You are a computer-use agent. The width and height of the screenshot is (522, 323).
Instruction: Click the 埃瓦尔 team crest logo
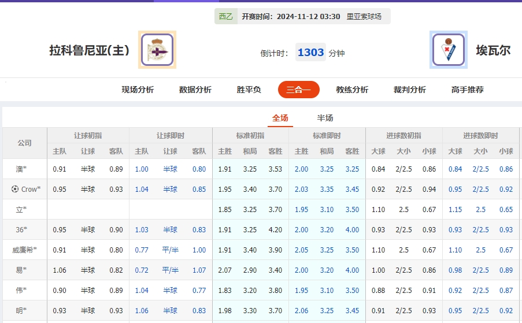(449, 50)
